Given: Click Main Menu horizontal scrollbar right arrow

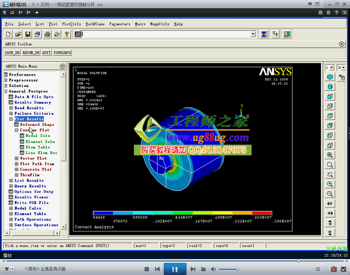Looking at the screenshot, I should (57, 233).
